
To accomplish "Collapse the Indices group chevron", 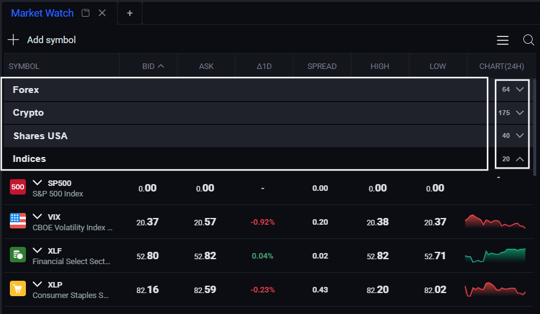I will pyautogui.click(x=520, y=159).
